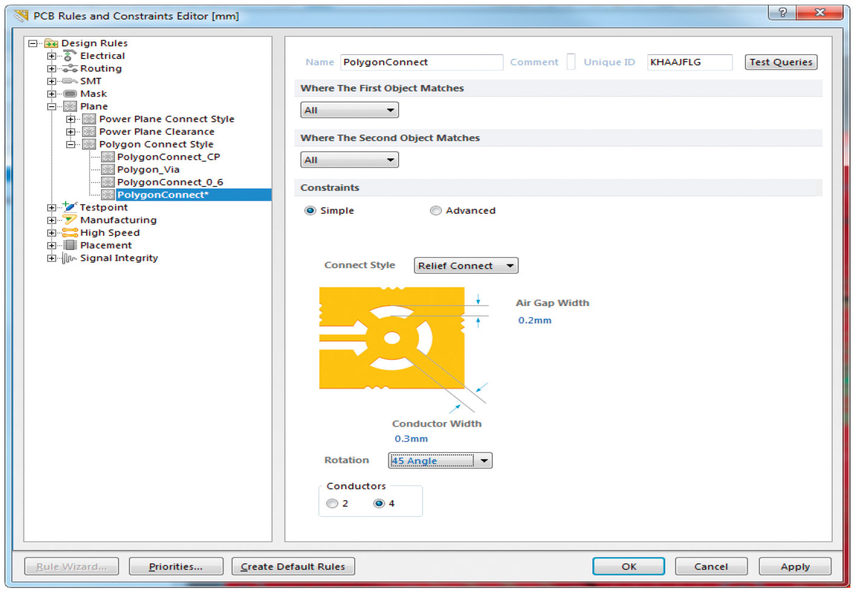Click the Mask category icon
Image resolution: width=855 pixels, height=591 pixels.
[70, 94]
